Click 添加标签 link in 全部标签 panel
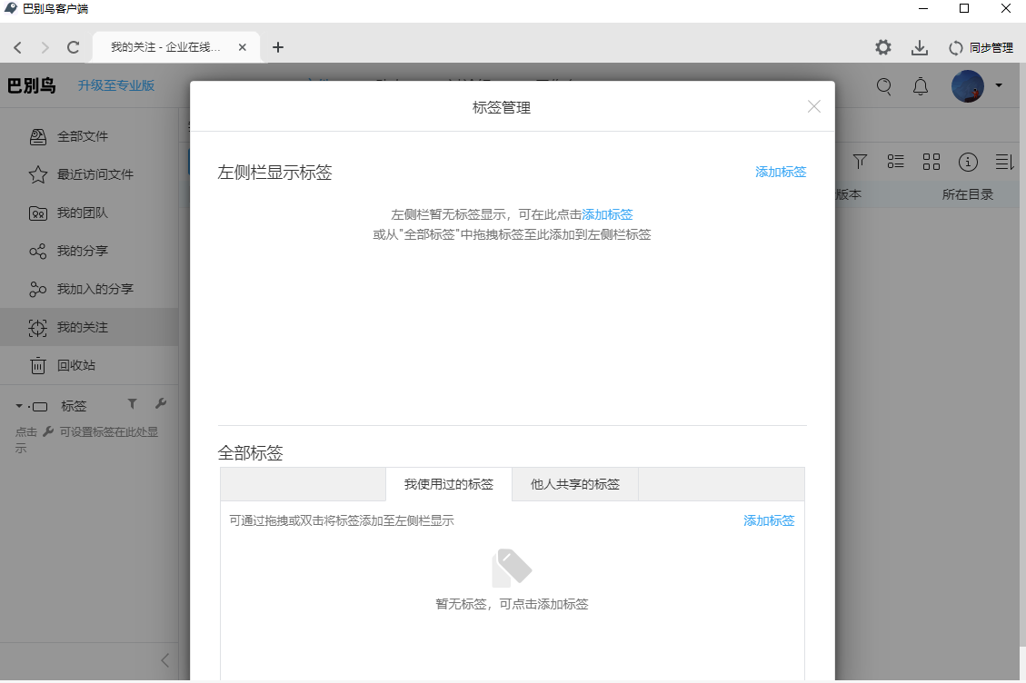This screenshot has height=683, width=1026. pos(769,520)
